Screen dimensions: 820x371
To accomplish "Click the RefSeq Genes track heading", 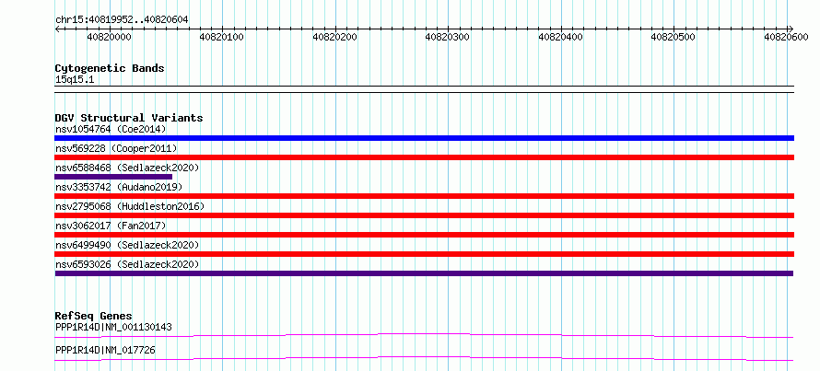I will point(94,316).
